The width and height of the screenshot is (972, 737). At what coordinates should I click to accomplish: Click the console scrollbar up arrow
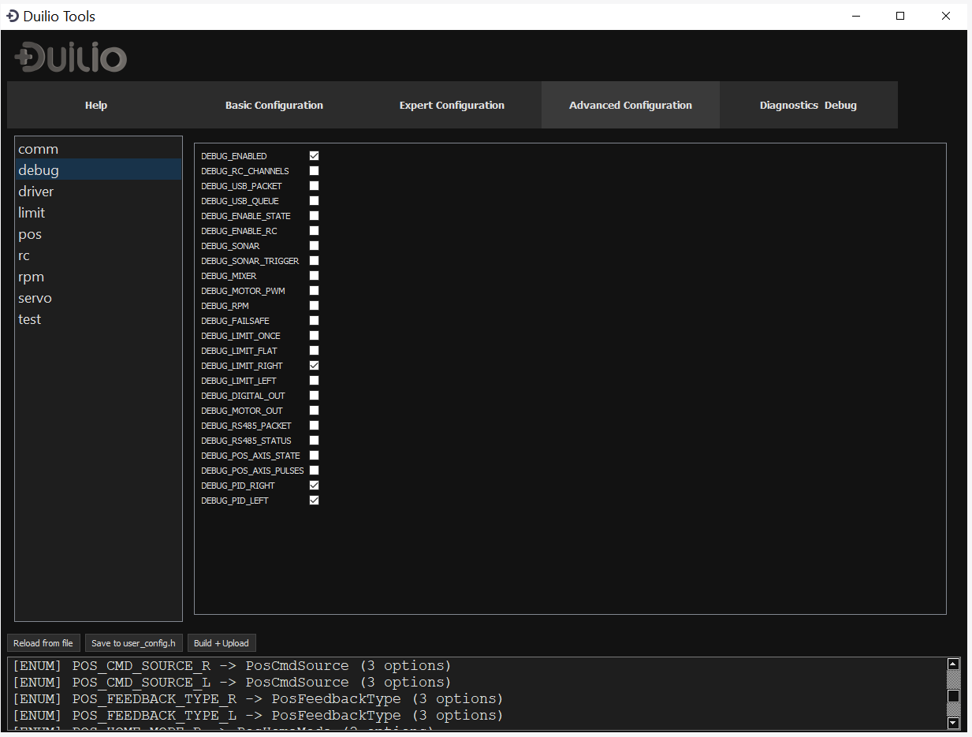pyautogui.click(x=954, y=664)
